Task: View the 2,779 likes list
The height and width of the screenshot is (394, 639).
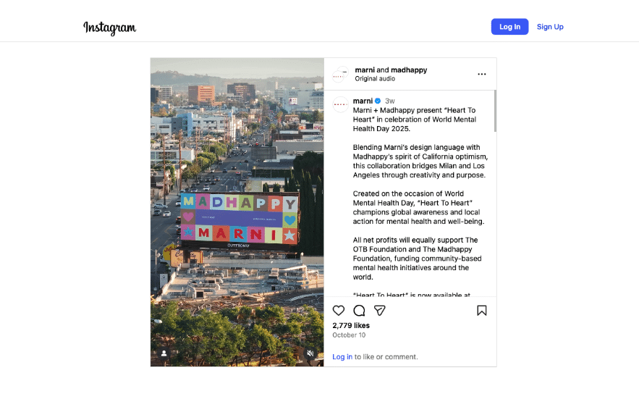Action: click(351, 326)
